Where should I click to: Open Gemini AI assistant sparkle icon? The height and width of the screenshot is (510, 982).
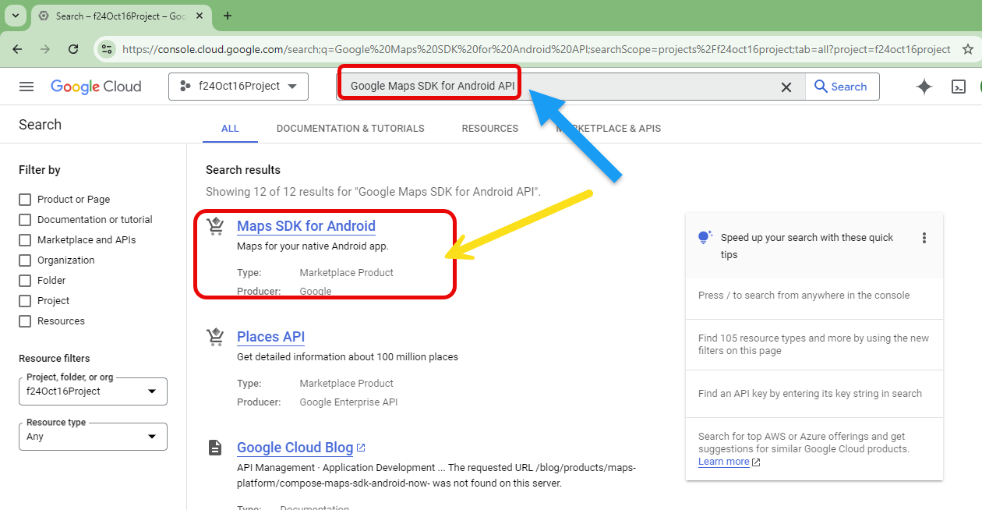point(924,87)
